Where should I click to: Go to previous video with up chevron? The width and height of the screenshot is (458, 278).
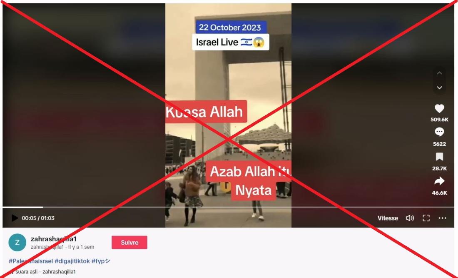tap(439, 73)
